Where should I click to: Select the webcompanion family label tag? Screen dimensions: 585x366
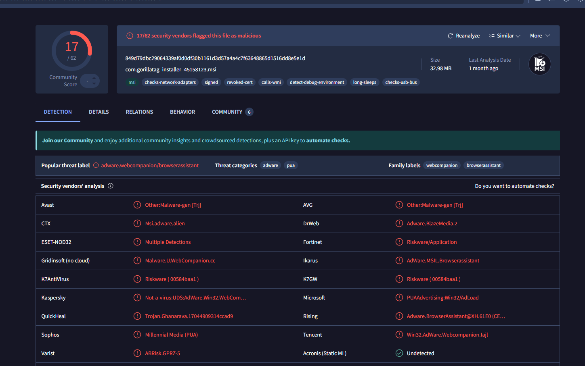[442, 166]
